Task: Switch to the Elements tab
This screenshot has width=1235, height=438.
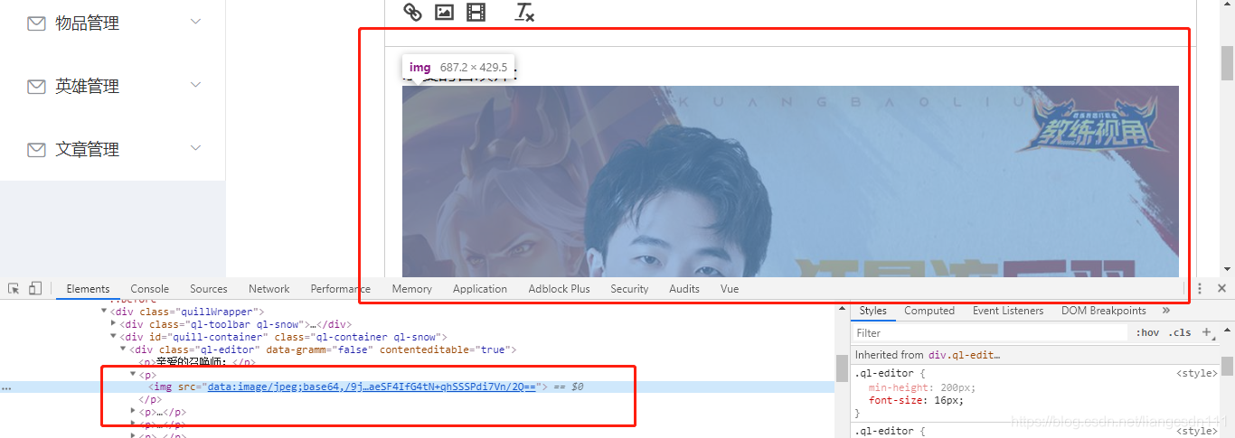Action: pos(88,289)
